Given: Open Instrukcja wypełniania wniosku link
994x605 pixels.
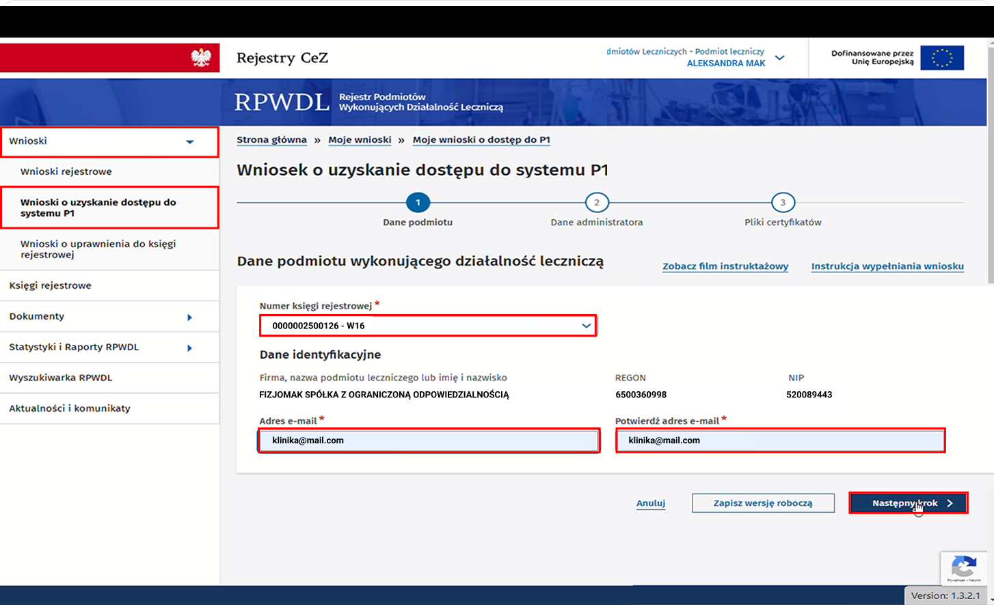Looking at the screenshot, I should (x=887, y=266).
